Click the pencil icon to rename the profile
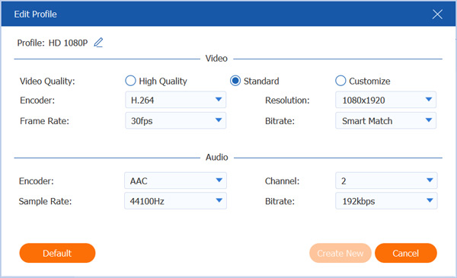Viewport: 457px width, 278px height. (x=98, y=43)
